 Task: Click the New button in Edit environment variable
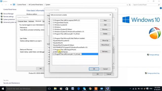tap(105, 20)
